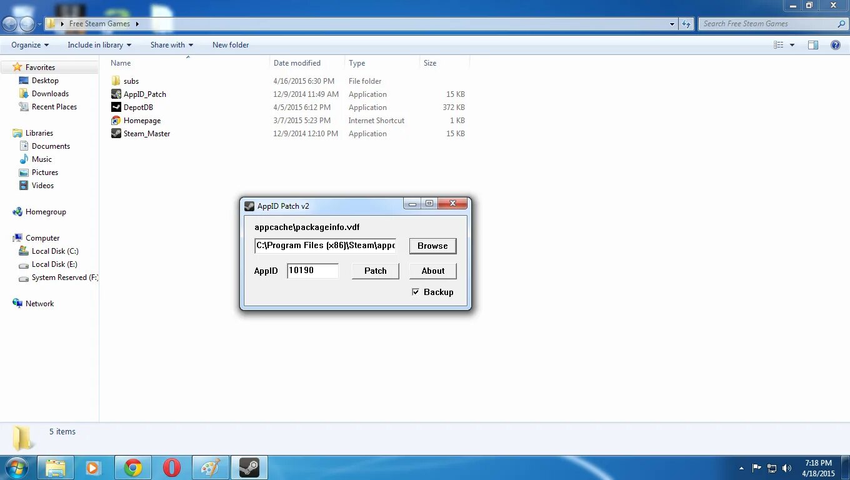This screenshot has height=480, width=850.
Task: Click the Patch button in AppID Patch
Action: click(x=375, y=271)
